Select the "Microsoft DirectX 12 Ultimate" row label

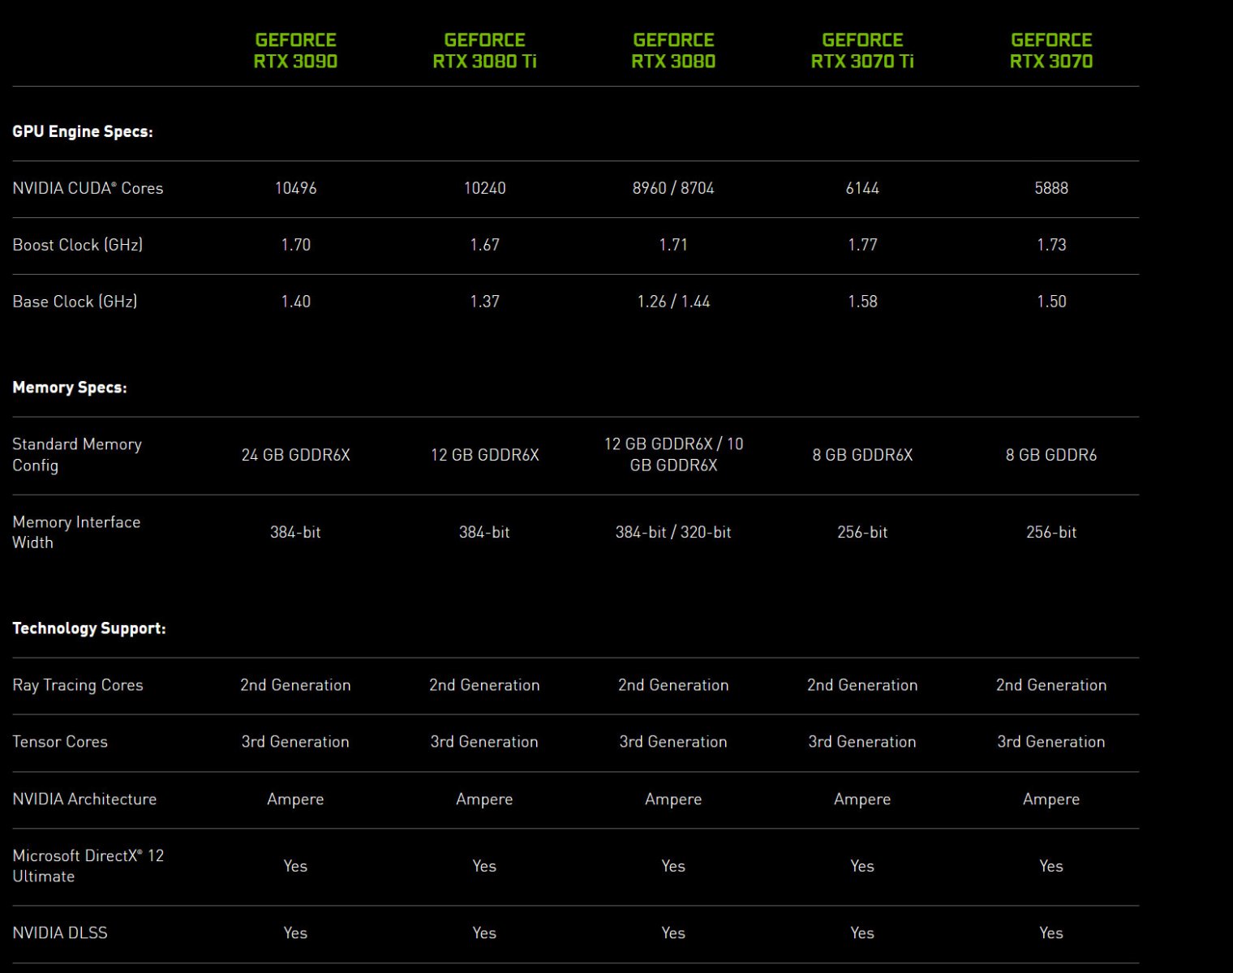tap(88, 866)
